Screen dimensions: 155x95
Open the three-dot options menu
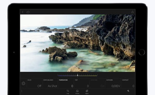(x=22, y=91)
